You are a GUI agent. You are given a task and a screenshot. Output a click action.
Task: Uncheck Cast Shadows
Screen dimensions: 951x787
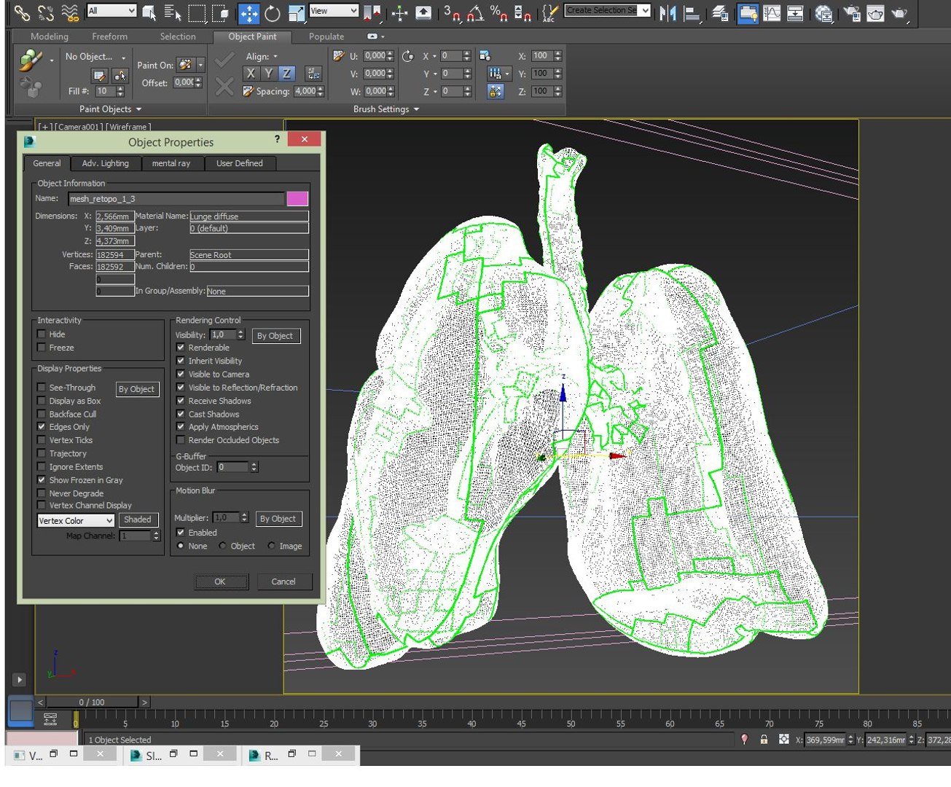pos(181,414)
